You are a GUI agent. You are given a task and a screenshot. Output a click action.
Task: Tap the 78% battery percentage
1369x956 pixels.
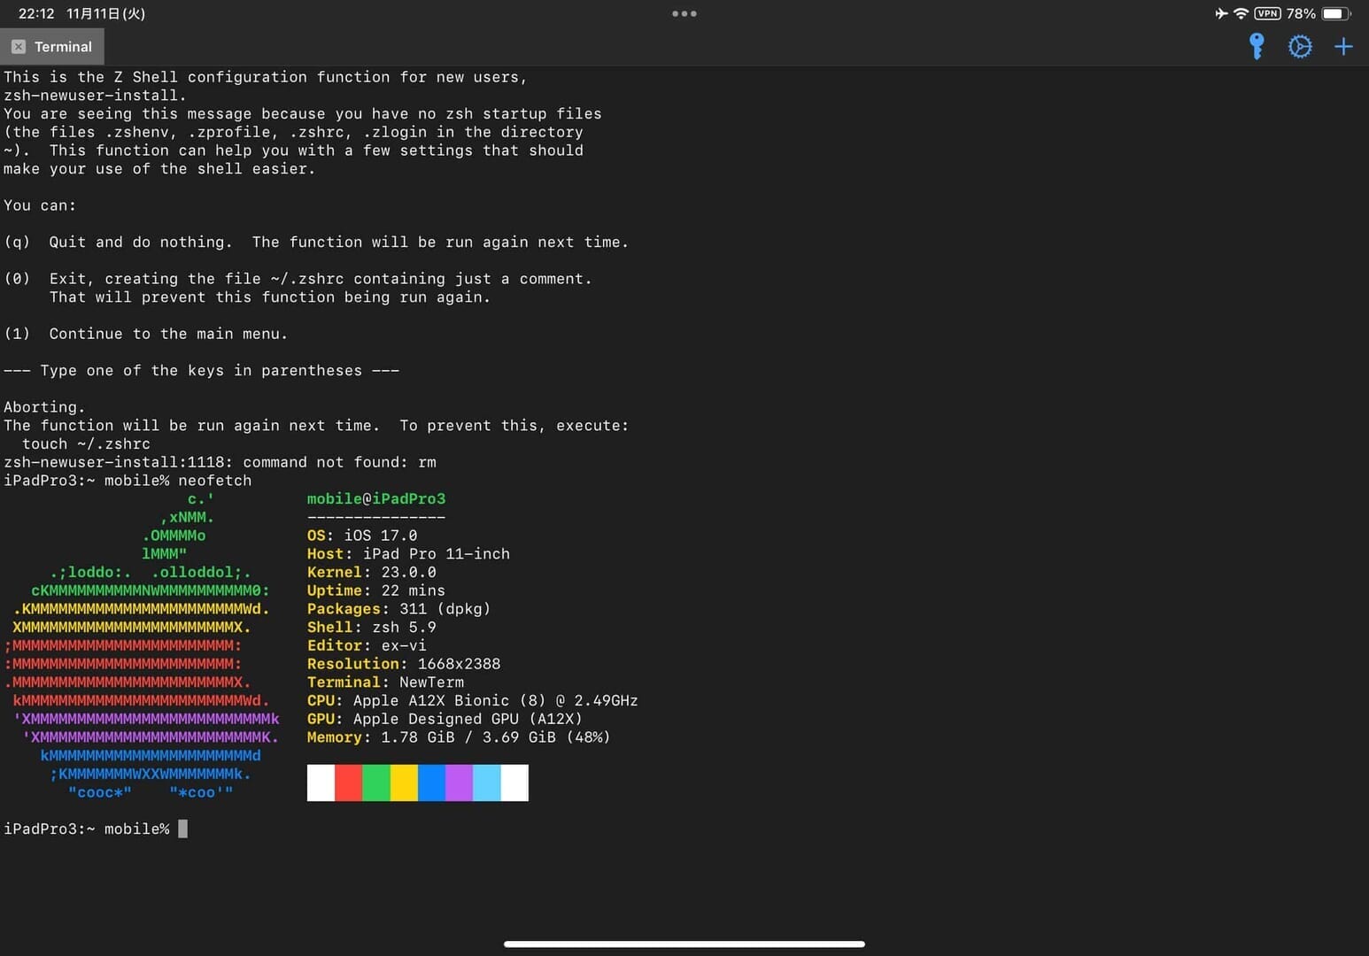(1301, 13)
